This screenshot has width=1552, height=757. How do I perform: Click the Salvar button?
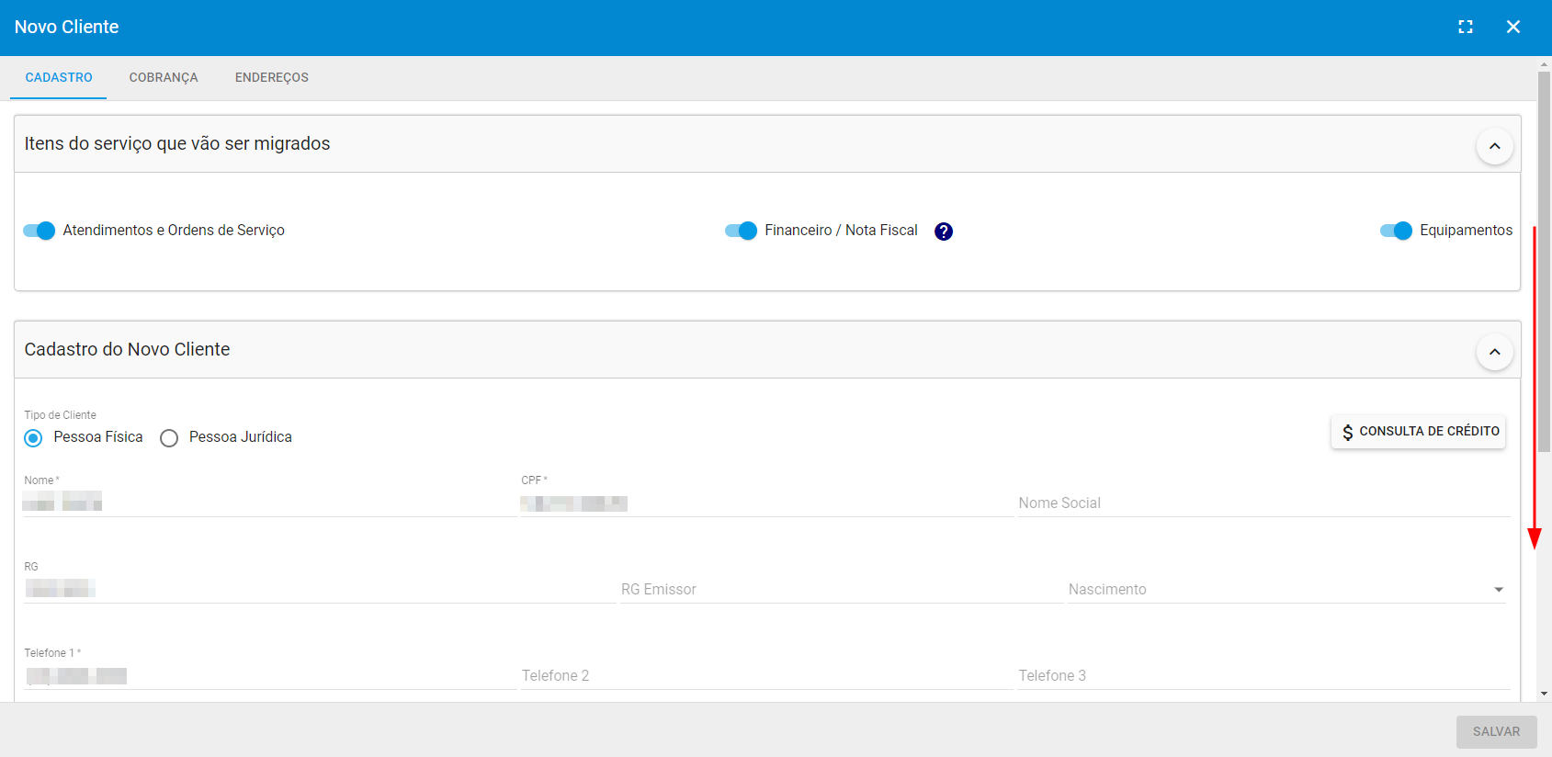click(x=1496, y=732)
